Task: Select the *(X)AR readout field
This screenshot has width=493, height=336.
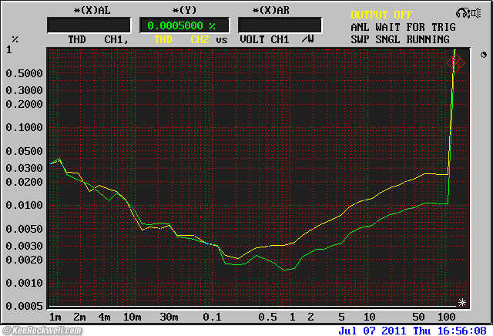Action: tap(280, 25)
